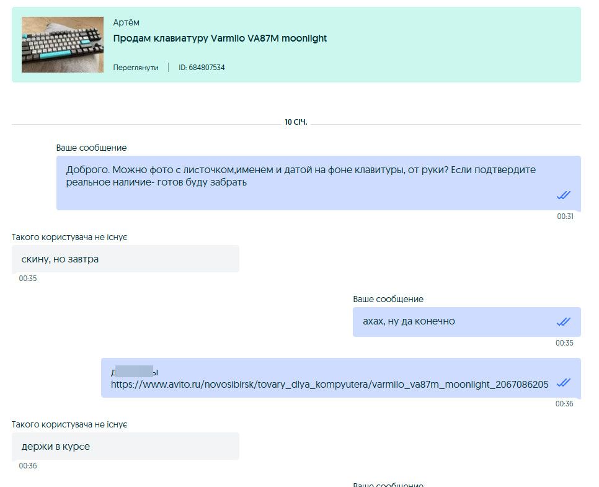
Task: Click the 00:36 timestamp under 'держи в курсе'
Action: 28,465
